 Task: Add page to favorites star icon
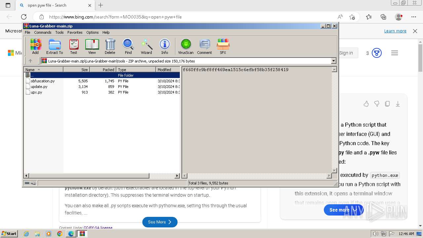point(352,17)
